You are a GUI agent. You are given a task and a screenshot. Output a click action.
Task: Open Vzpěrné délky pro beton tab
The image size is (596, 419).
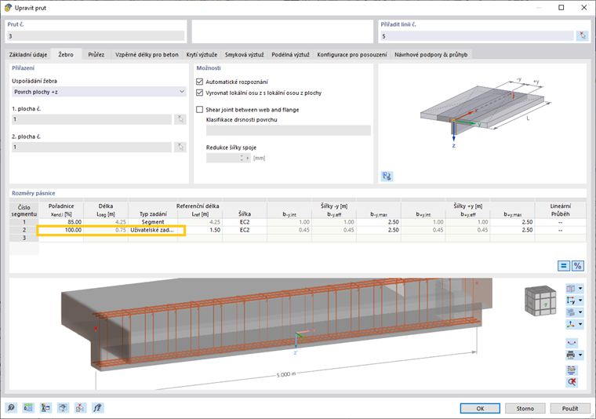[147, 54]
